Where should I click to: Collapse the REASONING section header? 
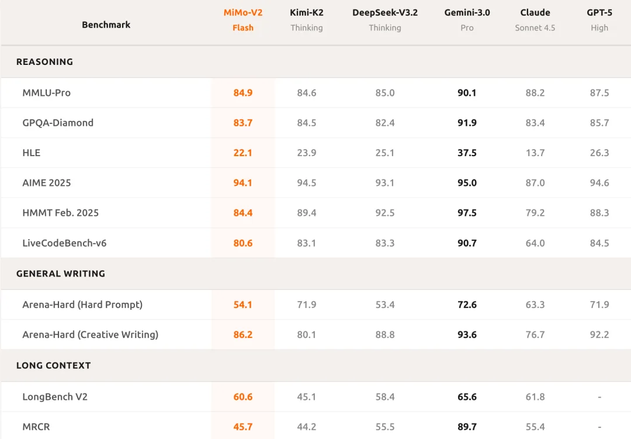pos(45,62)
